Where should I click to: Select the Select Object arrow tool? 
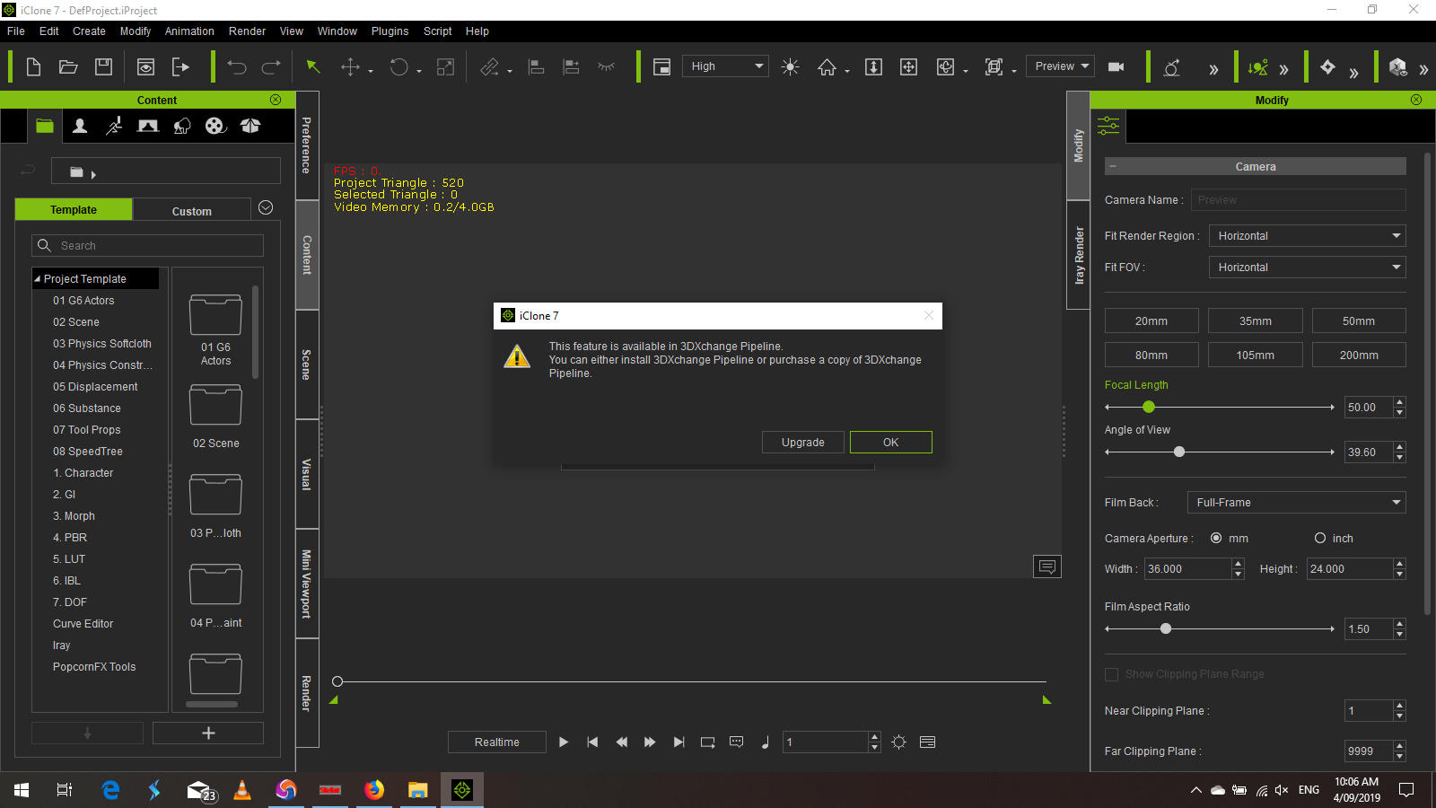click(313, 67)
